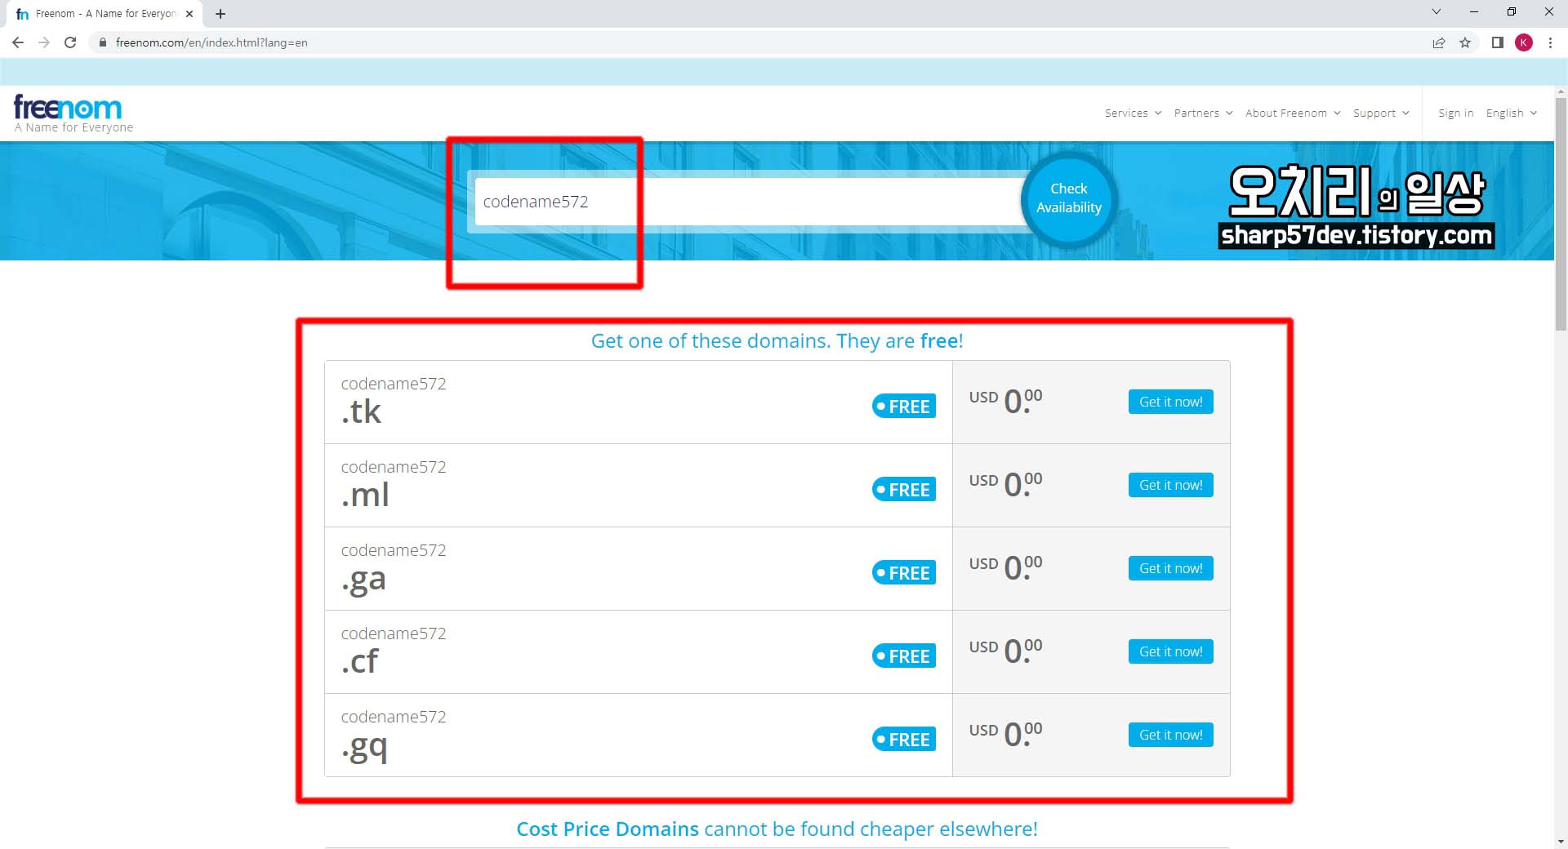Share this page via address bar icon
The width and height of the screenshot is (1568, 849).
[x=1439, y=42]
